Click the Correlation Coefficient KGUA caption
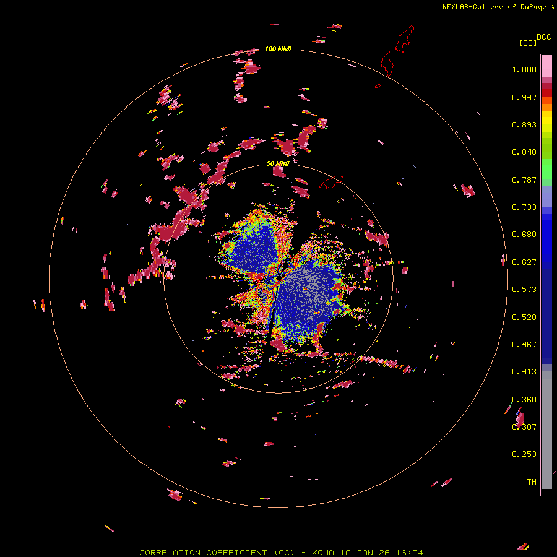This screenshot has width=557, height=557. 281,553
